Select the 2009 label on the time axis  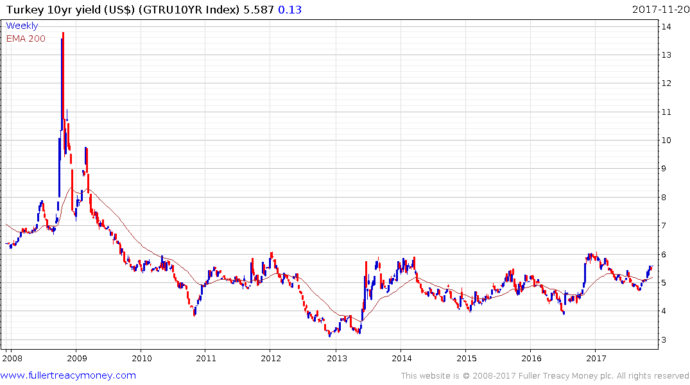click(x=77, y=358)
